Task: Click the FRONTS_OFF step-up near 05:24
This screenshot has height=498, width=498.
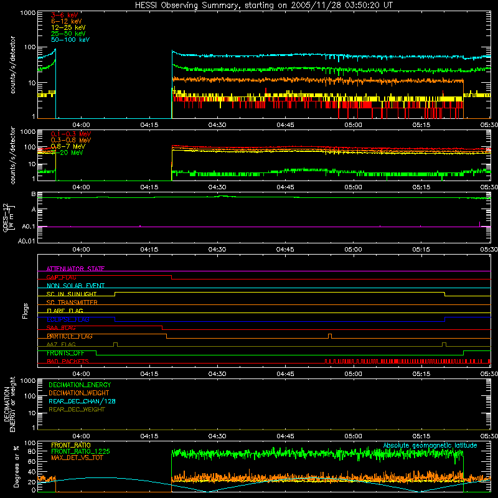Action: [x=463, y=353]
